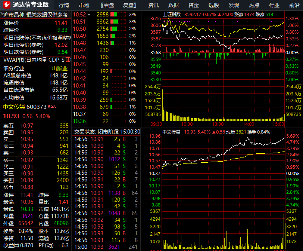The image size is (303, 251).
Task: Open the 前沿 menu
Action: pyautogui.click(x=294, y=5)
